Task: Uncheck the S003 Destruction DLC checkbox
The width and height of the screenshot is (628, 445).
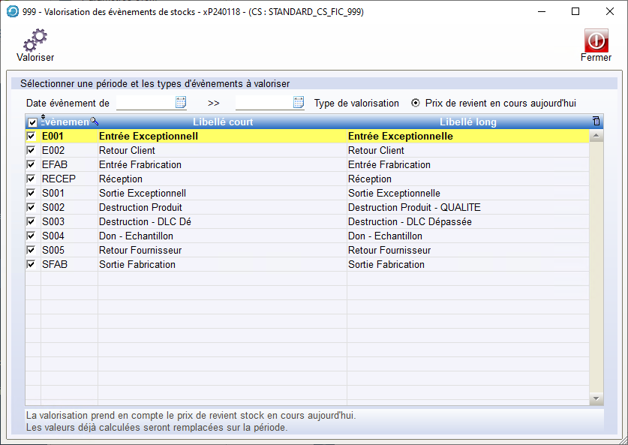Action: click(32, 222)
